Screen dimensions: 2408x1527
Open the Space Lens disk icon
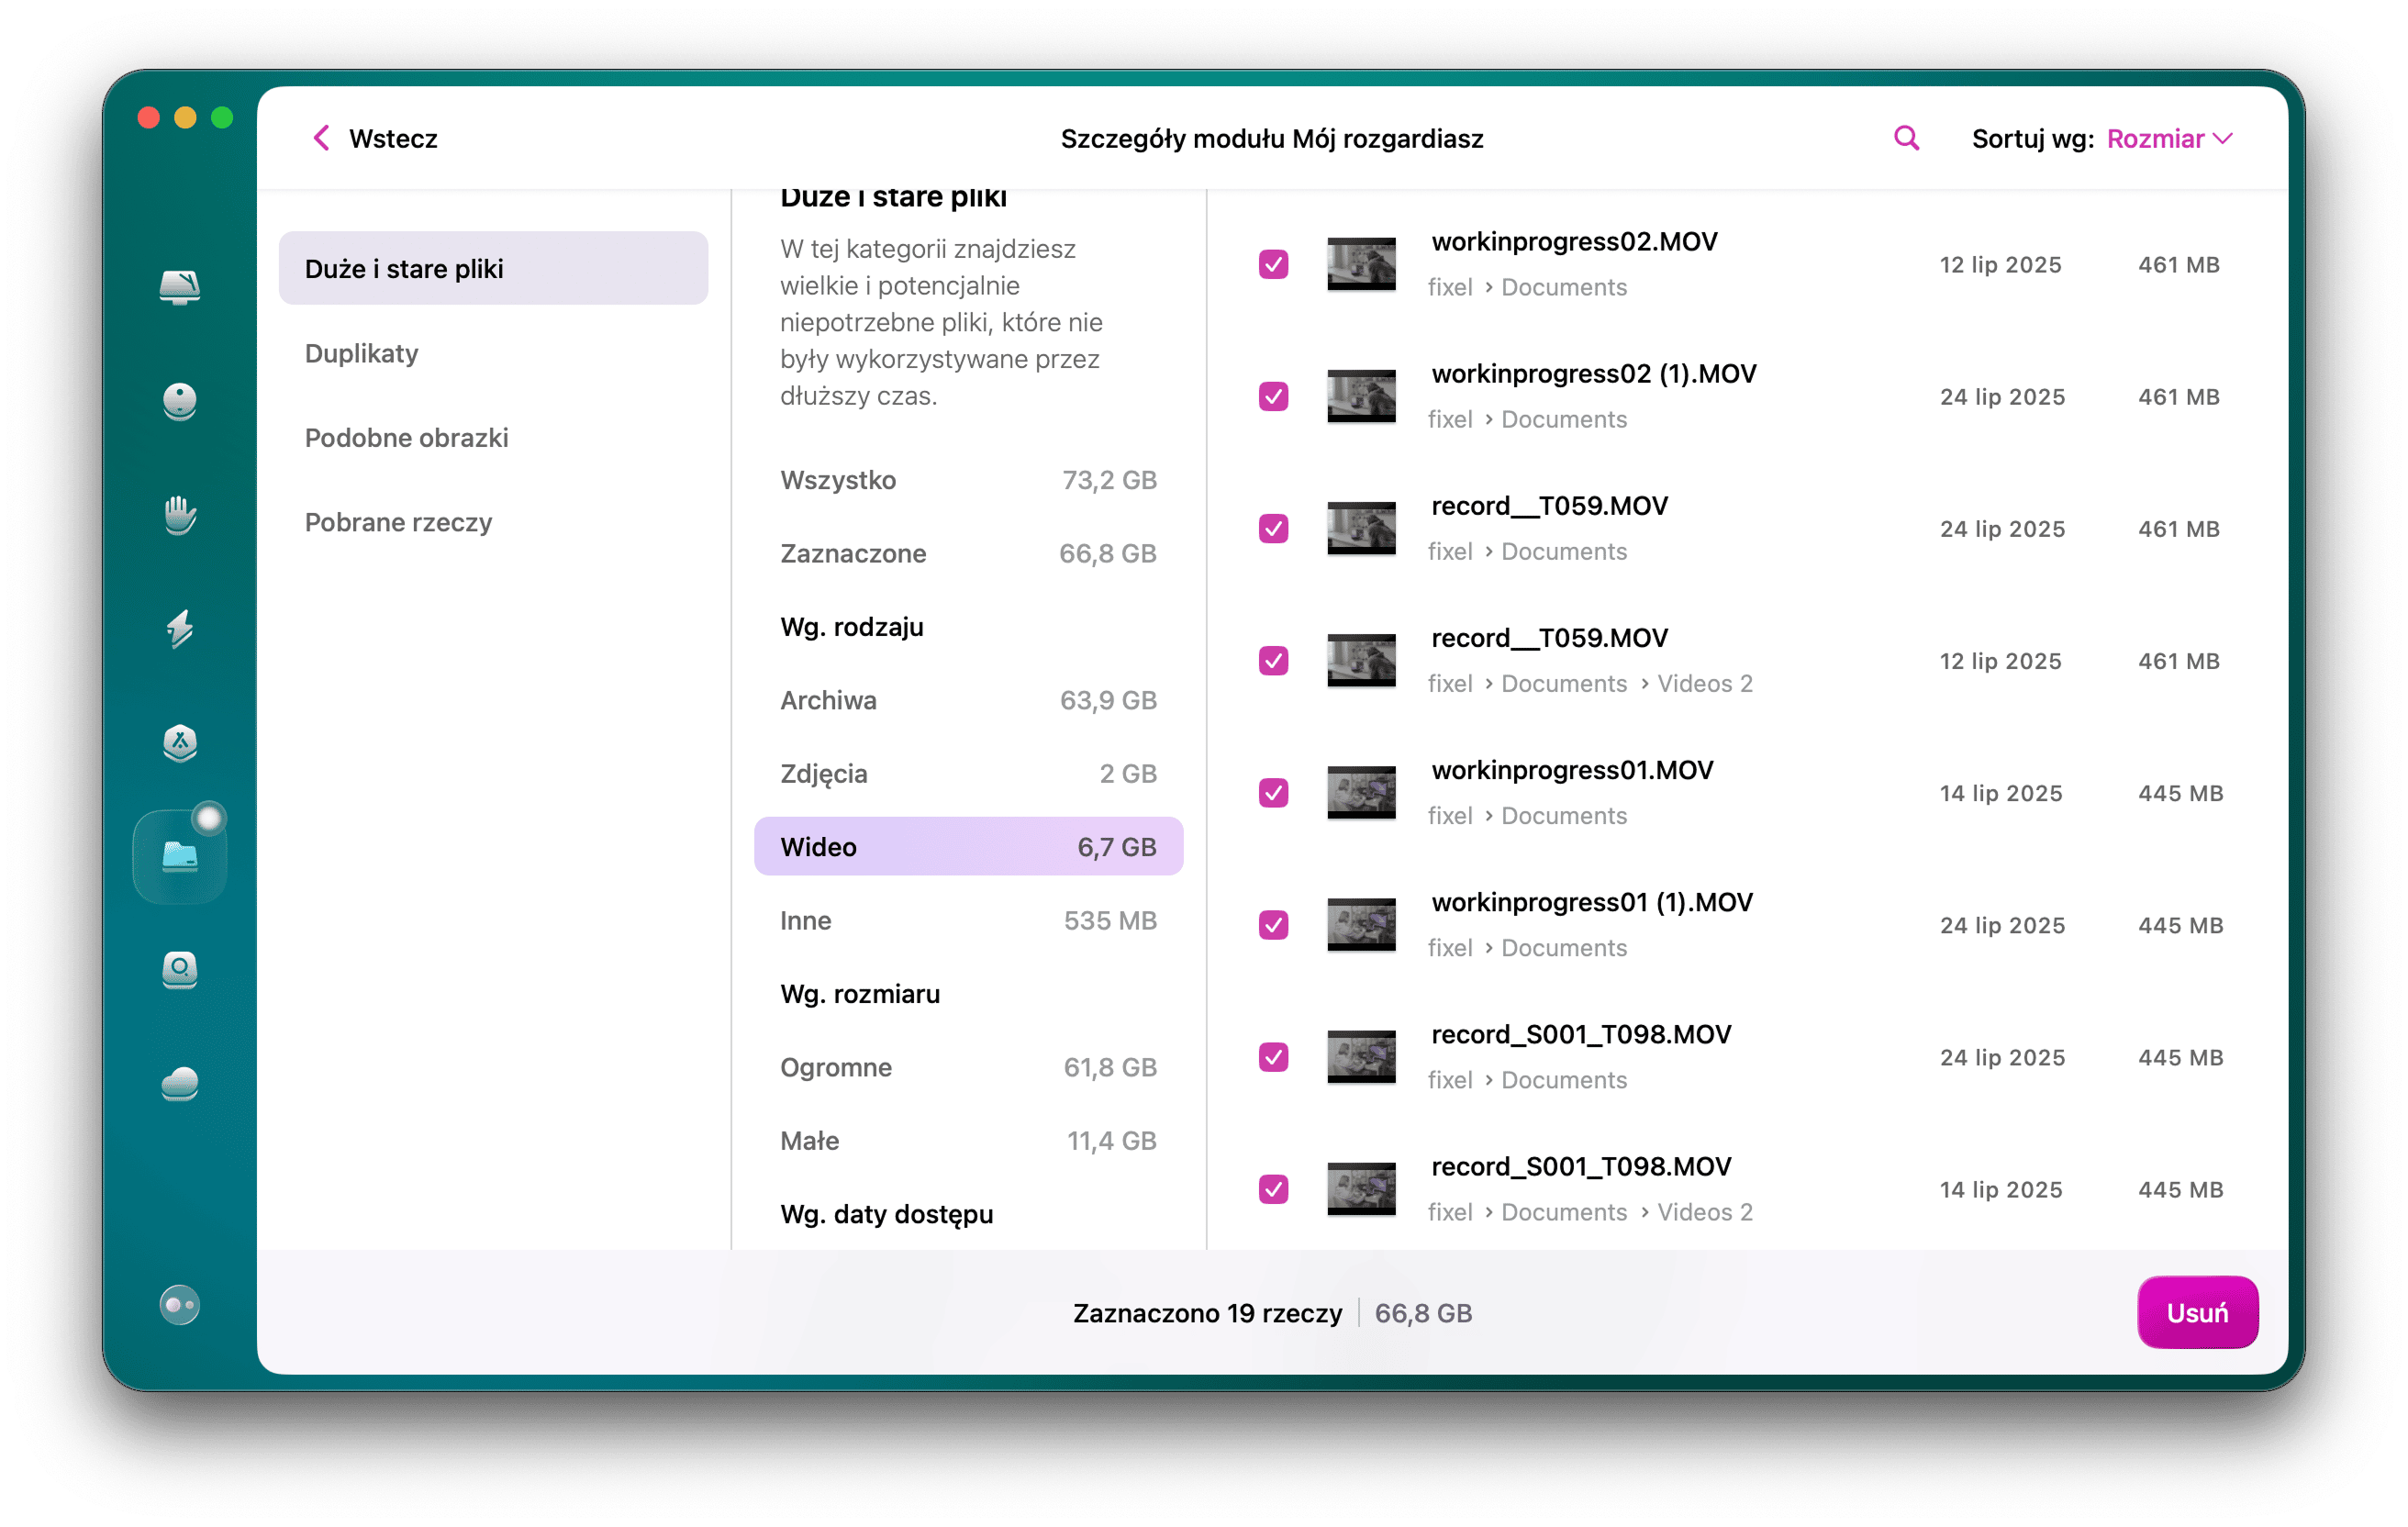click(x=180, y=970)
